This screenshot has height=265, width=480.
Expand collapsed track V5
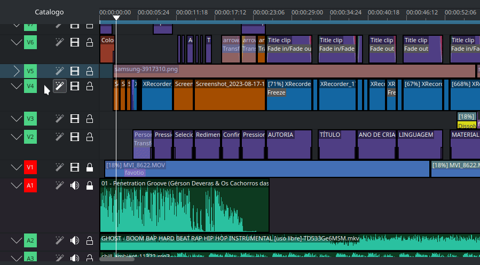click(x=16, y=71)
